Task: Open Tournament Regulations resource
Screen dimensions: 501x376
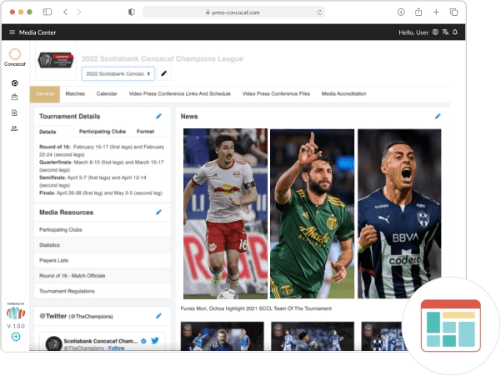Action: pos(103,291)
